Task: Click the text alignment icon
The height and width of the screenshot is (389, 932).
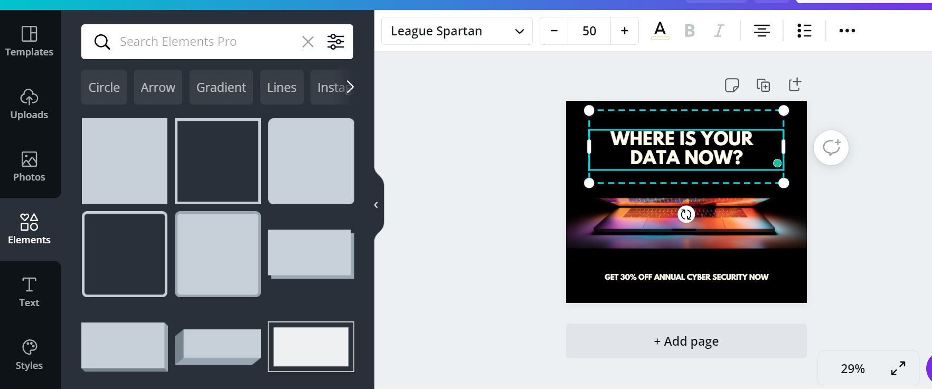Action: click(761, 31)
